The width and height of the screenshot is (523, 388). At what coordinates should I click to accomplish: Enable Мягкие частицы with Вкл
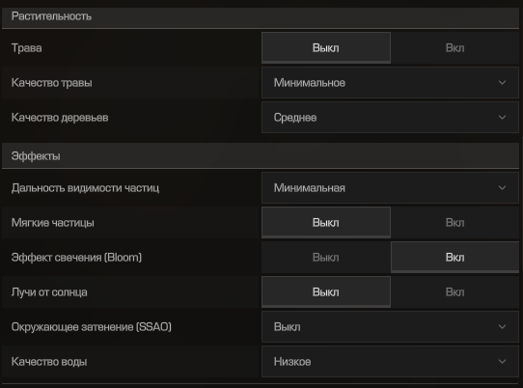pos(454,223)
